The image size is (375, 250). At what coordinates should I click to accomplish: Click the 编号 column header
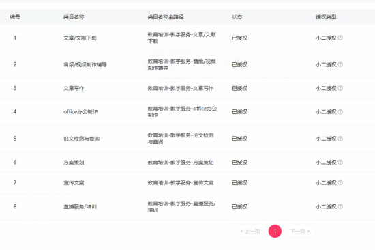pyautogui.click(x=15, y=17)
